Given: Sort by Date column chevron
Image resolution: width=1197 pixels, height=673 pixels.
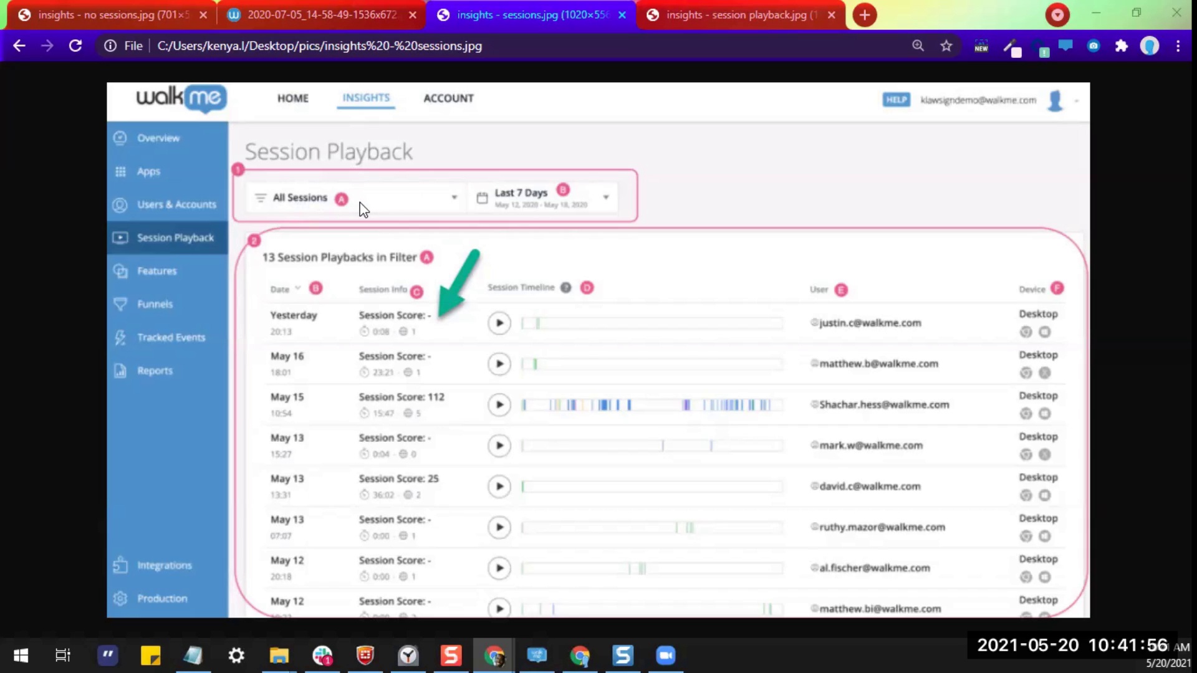Looking at the screenshot, I should [297, 288].
